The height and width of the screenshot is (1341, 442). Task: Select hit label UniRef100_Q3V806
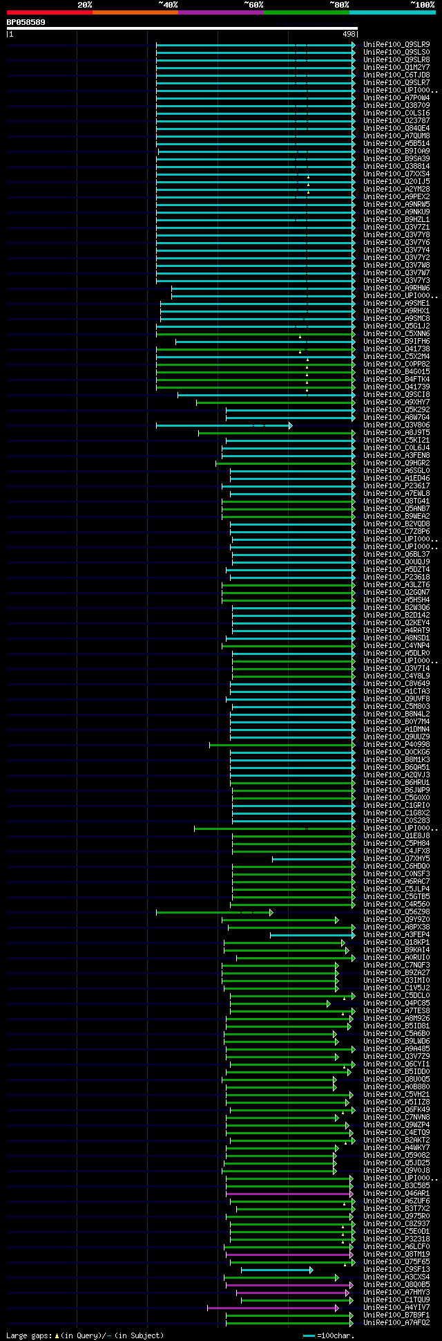[x=396, y=425]
